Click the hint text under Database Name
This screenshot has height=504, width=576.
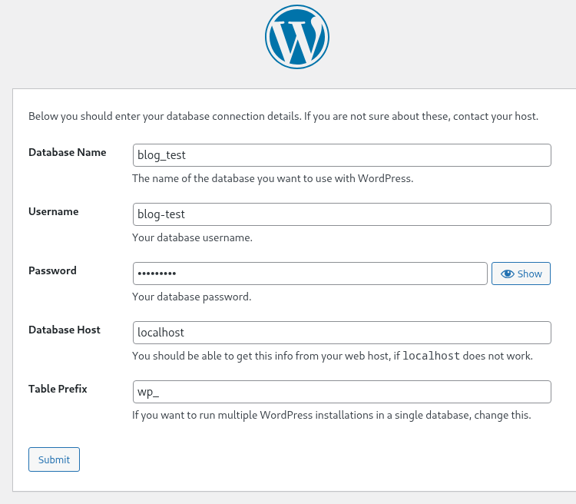click(x=273, y=178)
